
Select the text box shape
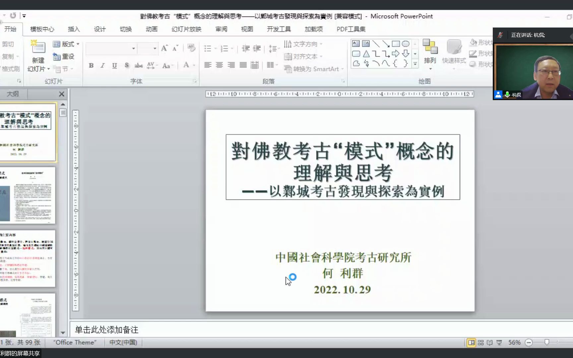tap(356, 44)
